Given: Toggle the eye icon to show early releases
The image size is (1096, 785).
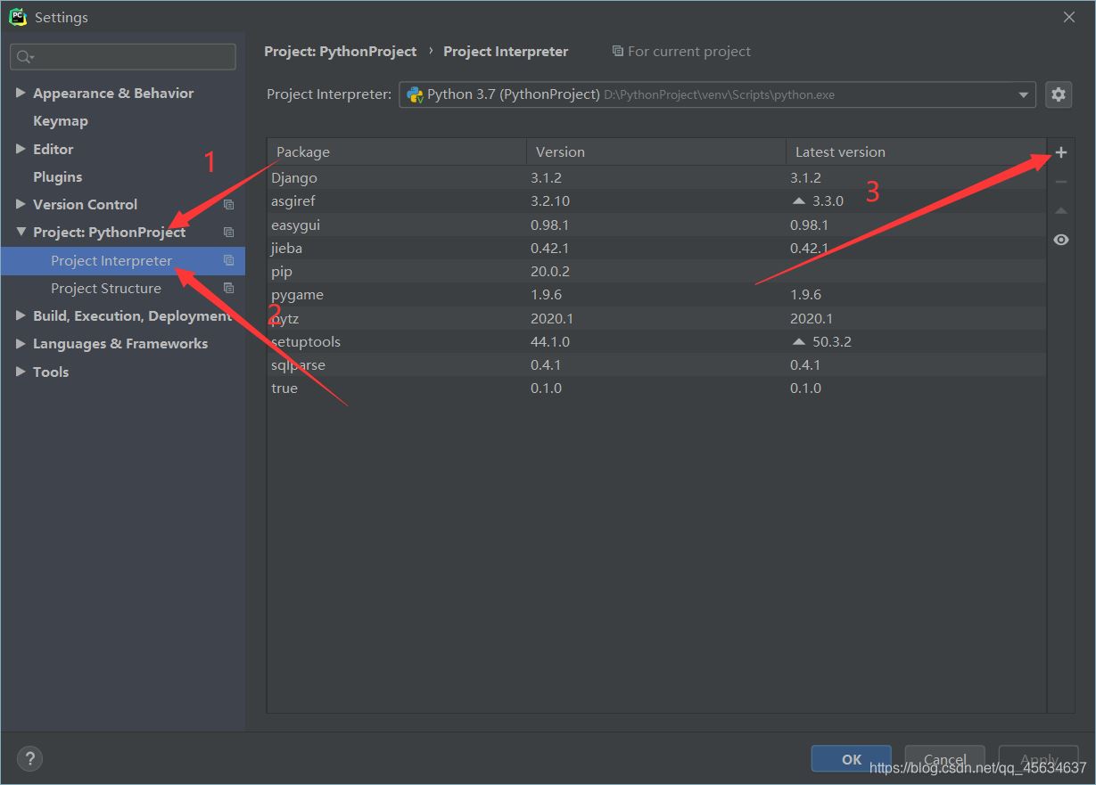Looking at the screenshot, I should tap(1060, 239).
